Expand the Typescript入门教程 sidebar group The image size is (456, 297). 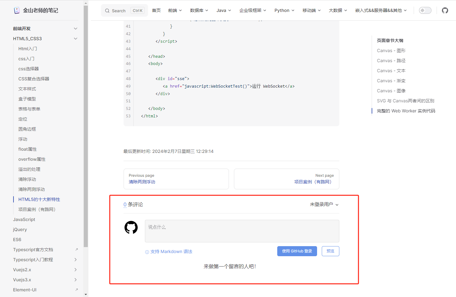76,260
